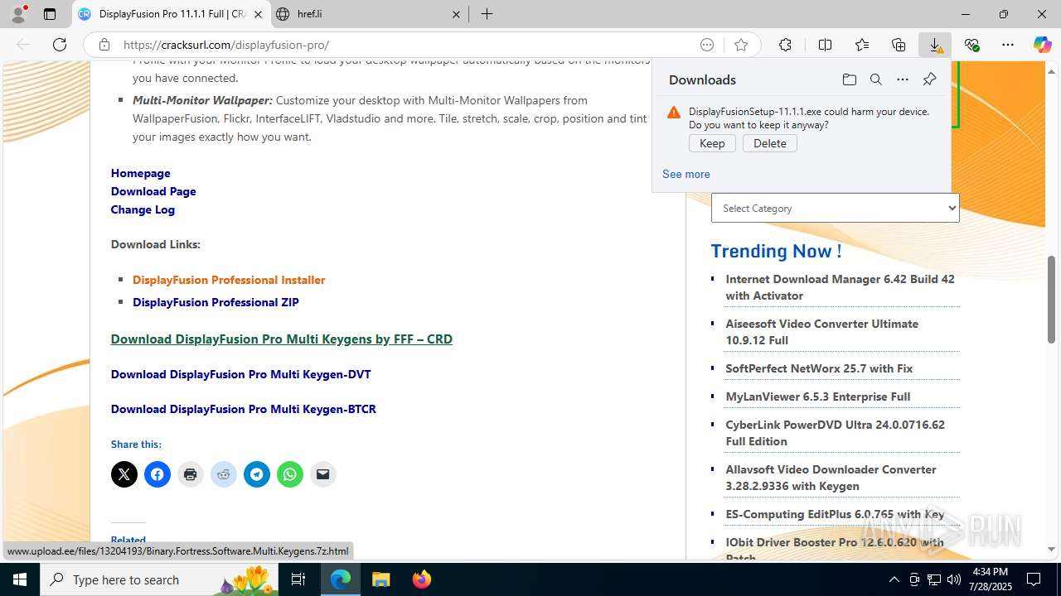Screen dimensions: 1061x596
Task: Open Aiseesoft Video Converter Ultimate link
Action: coord(821,332)
